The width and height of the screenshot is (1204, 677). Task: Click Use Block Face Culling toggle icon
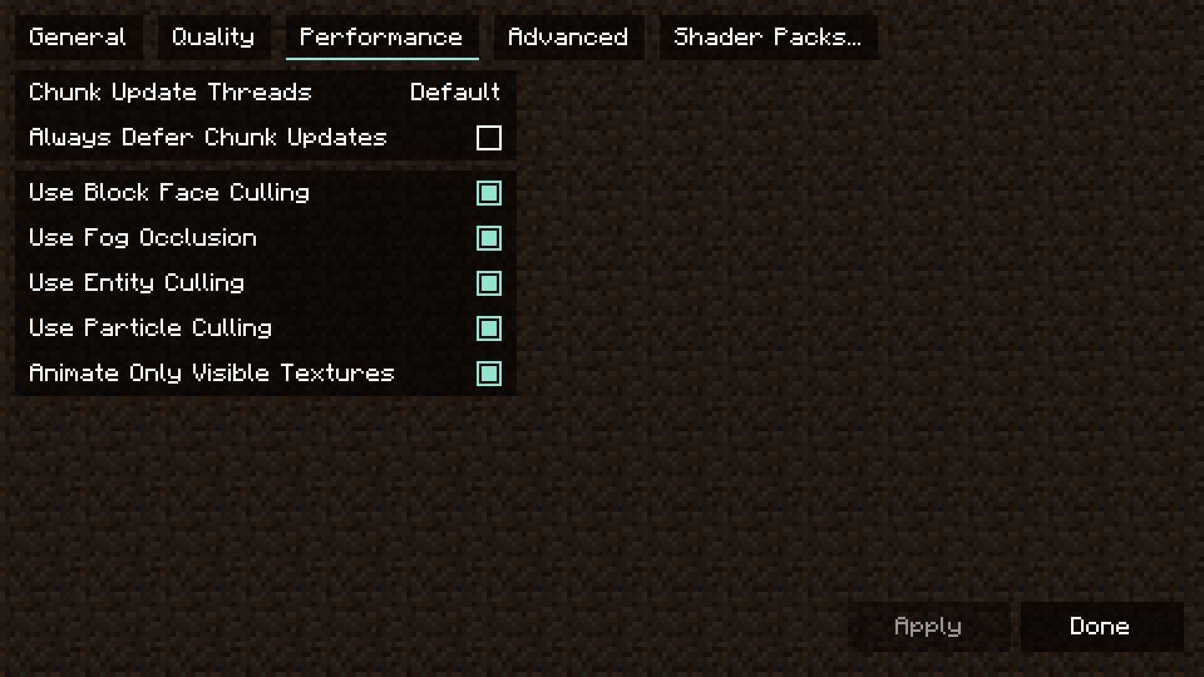(488, 192)
